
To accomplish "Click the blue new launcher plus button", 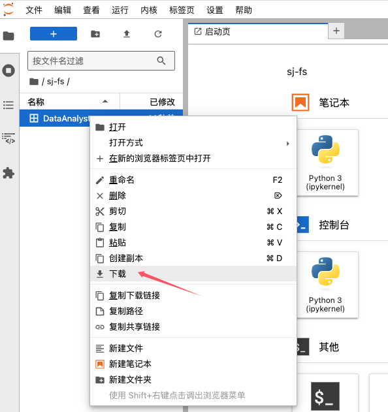I will (54, 34).
